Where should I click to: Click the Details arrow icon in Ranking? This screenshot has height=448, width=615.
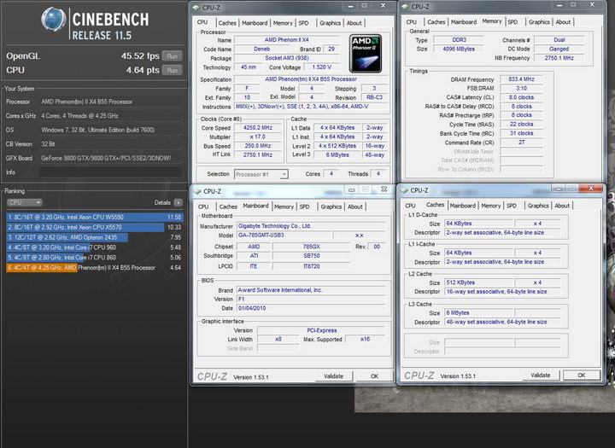(179, 202)
